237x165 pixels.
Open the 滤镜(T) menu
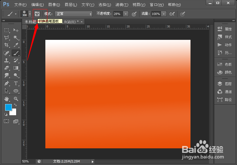click(x=122, y=5)
